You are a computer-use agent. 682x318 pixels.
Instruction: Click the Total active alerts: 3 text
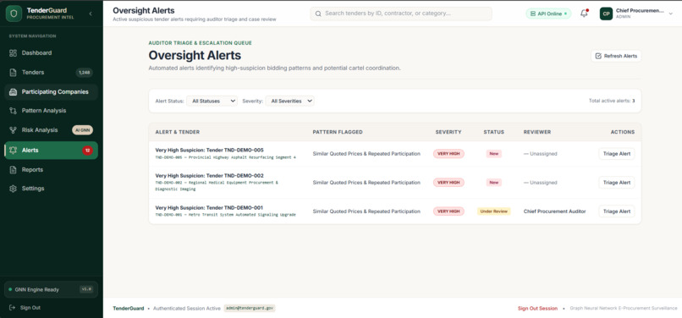tap(612, 101)
